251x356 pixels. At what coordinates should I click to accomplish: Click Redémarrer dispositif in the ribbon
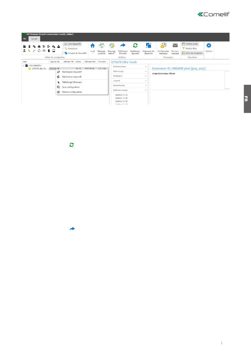(135, 49)
